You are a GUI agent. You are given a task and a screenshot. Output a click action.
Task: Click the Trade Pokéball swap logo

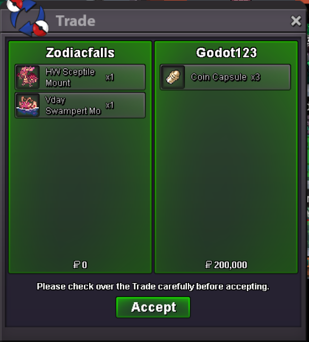tap(27, 18)
